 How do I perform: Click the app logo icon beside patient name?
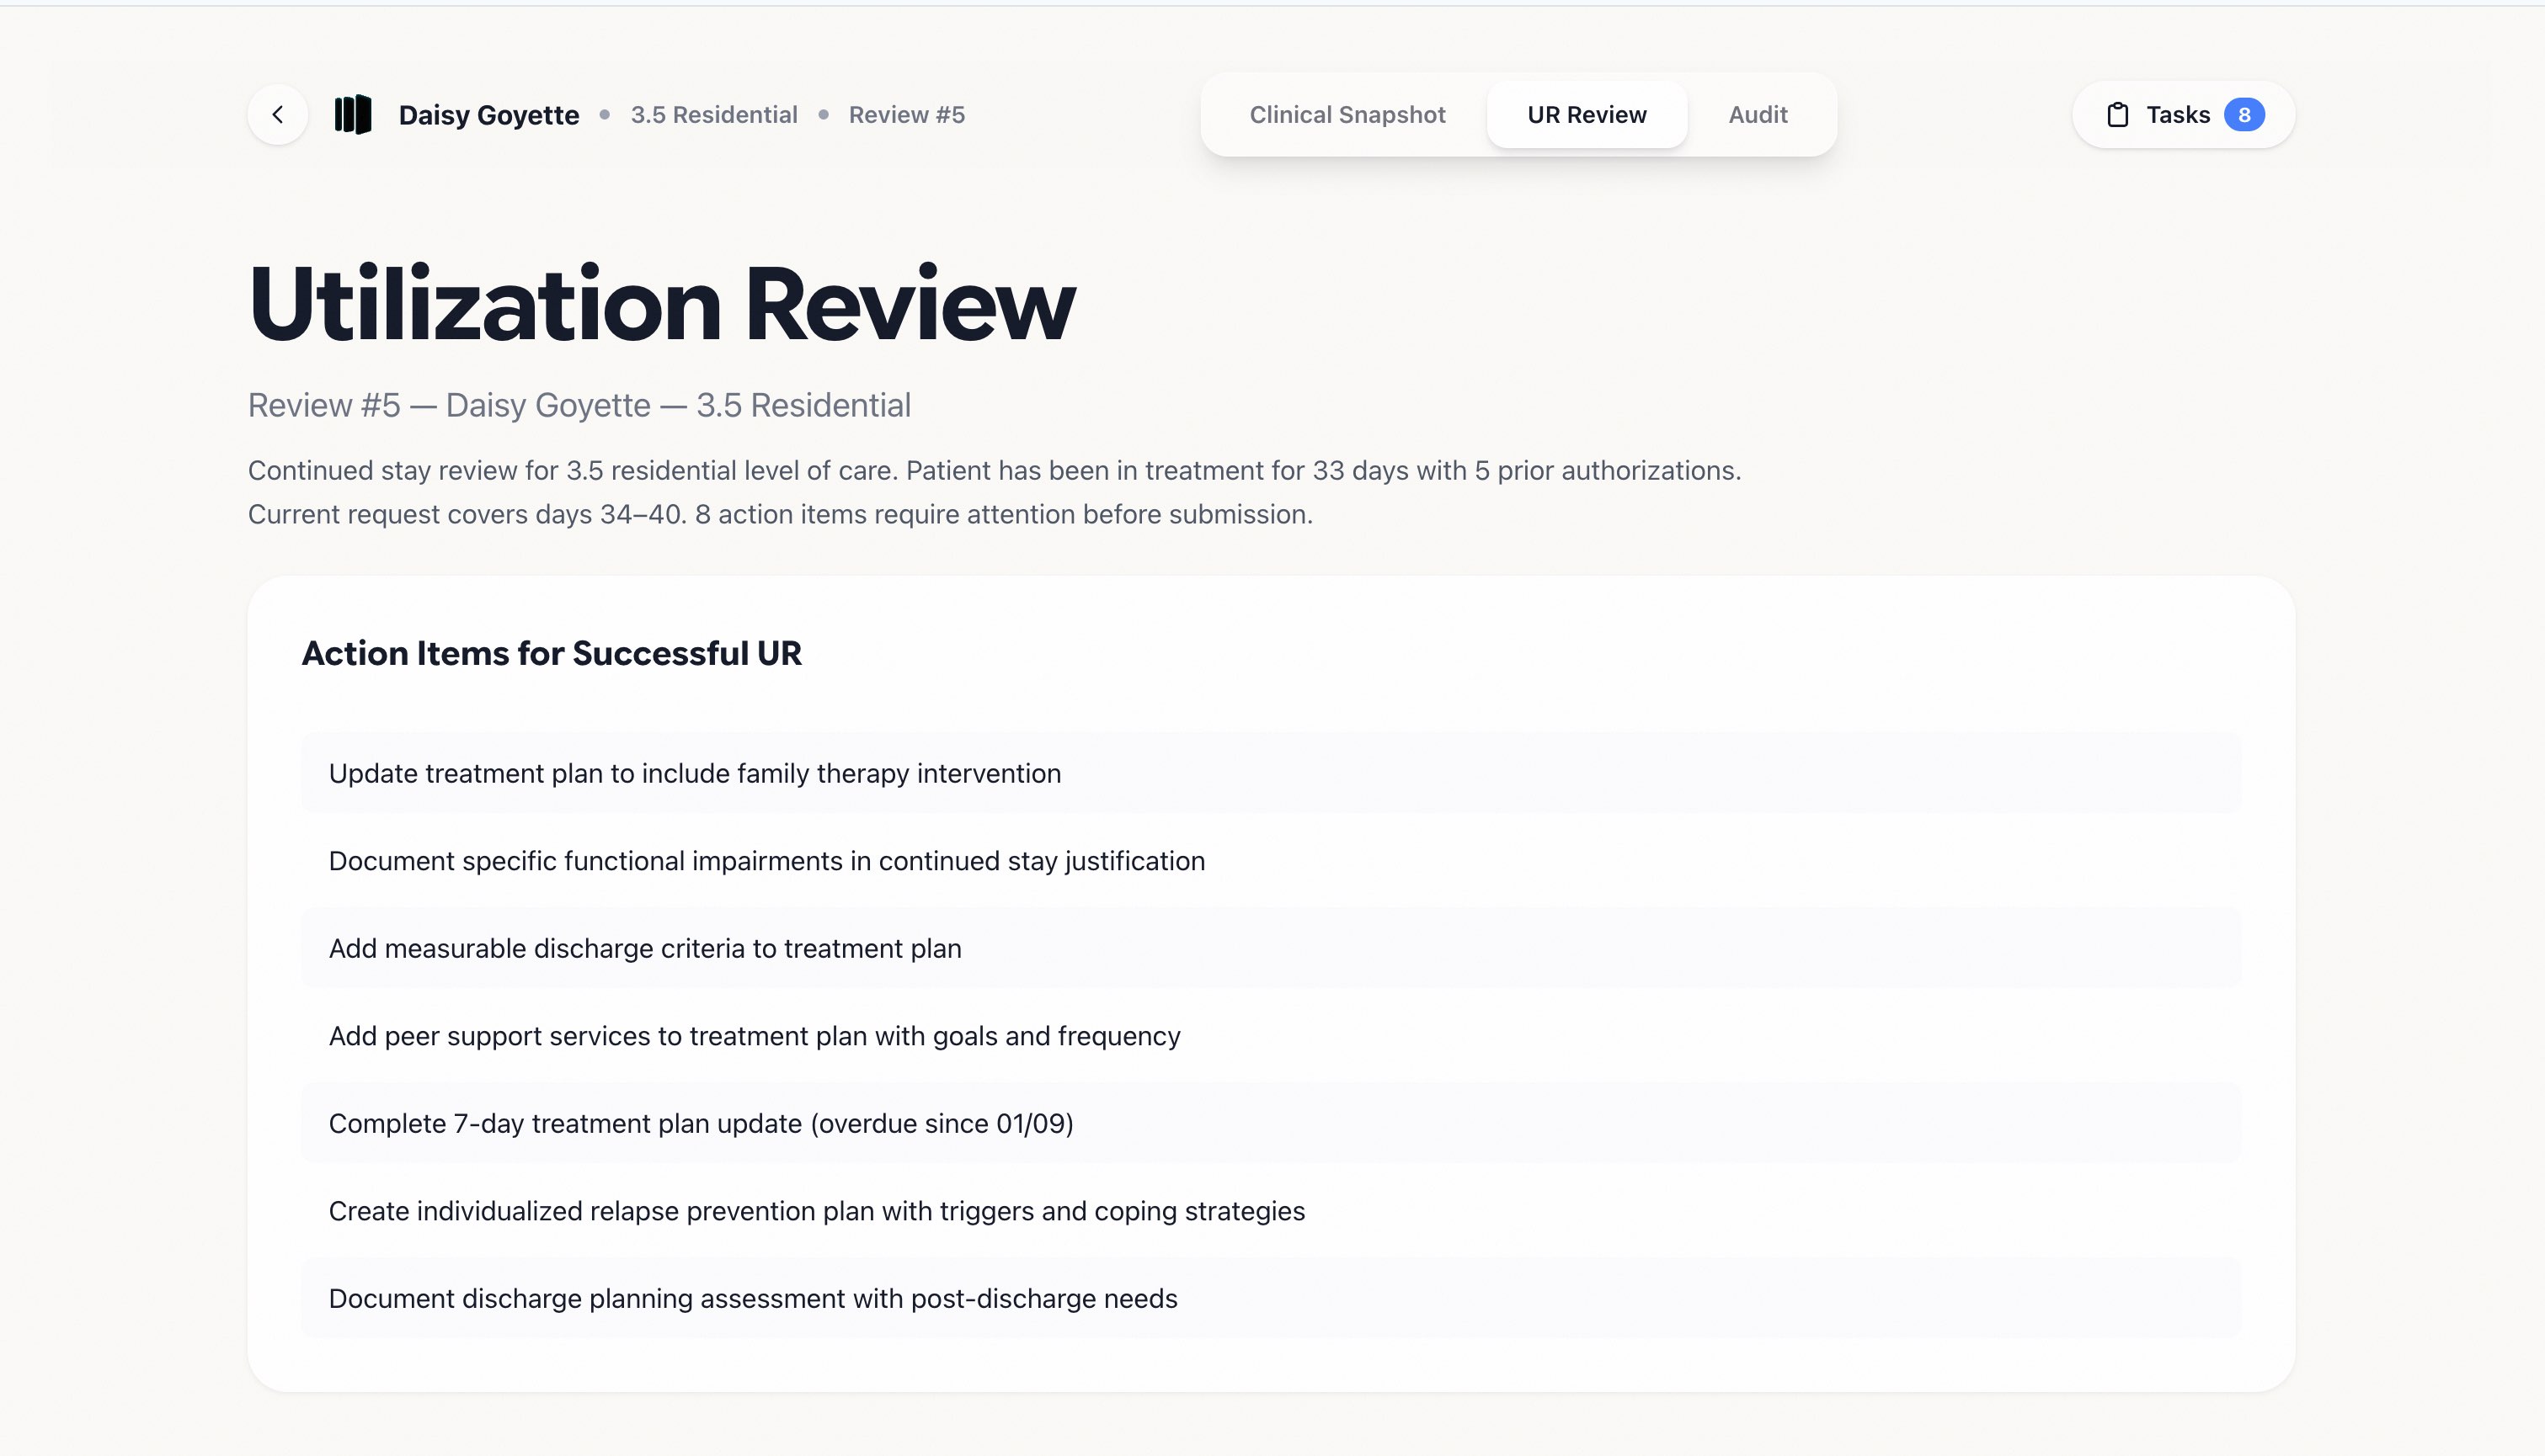click(x=352, y=115)
